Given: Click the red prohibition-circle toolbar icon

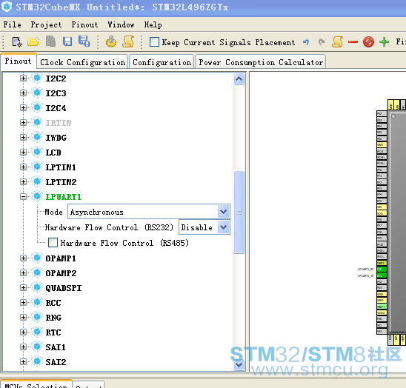Looking at the screenshot, I should (x=368, y=41).
